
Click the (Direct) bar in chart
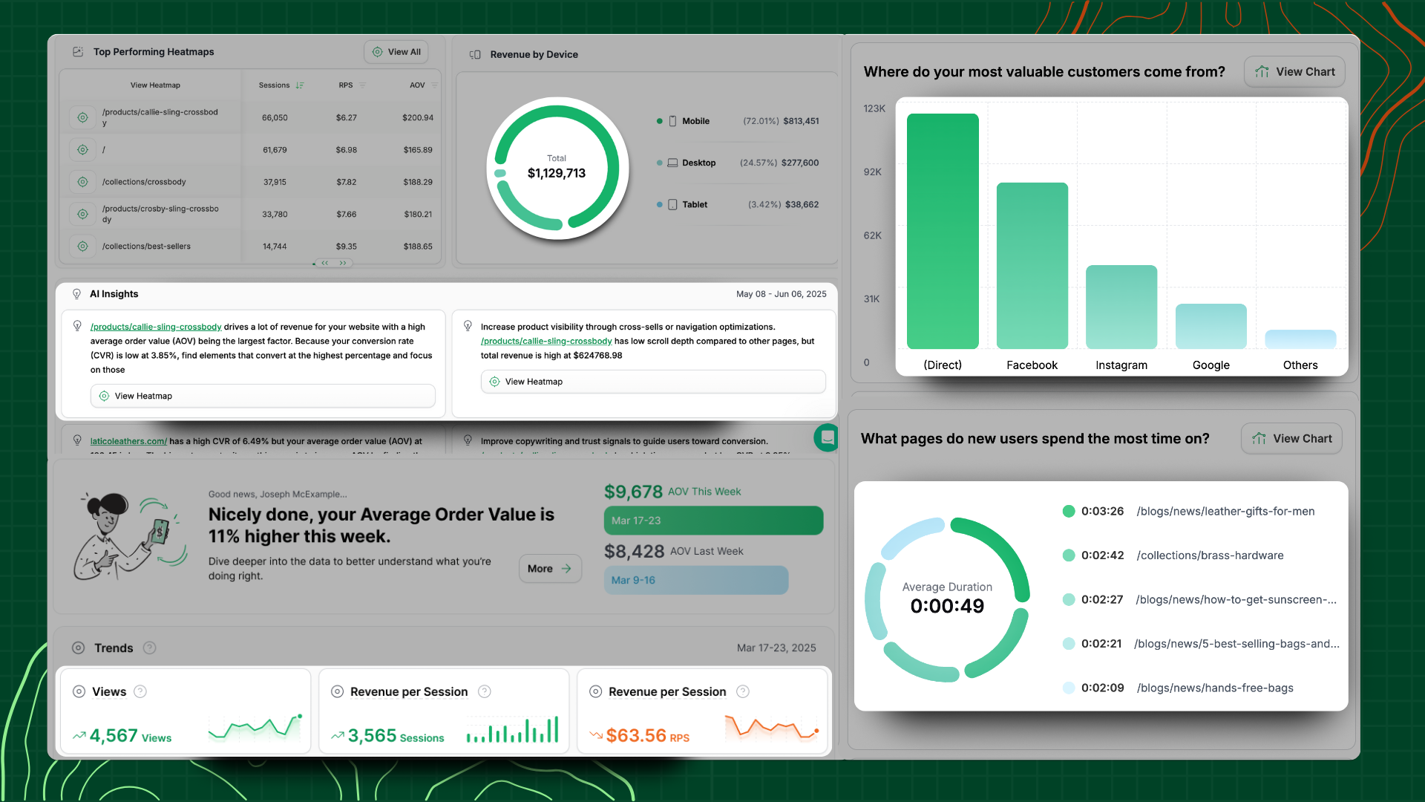pos(943,231)
